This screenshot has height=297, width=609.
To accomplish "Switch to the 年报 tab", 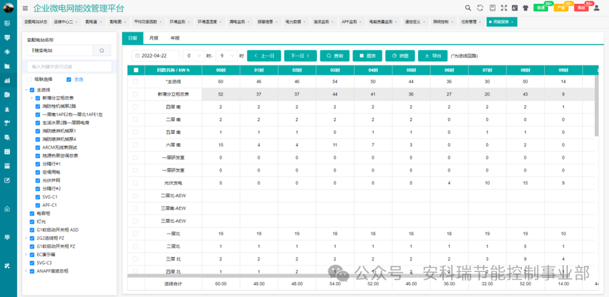I will [175, 38].
